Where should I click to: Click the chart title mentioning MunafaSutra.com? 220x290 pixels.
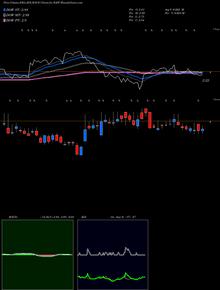(43, 3)
